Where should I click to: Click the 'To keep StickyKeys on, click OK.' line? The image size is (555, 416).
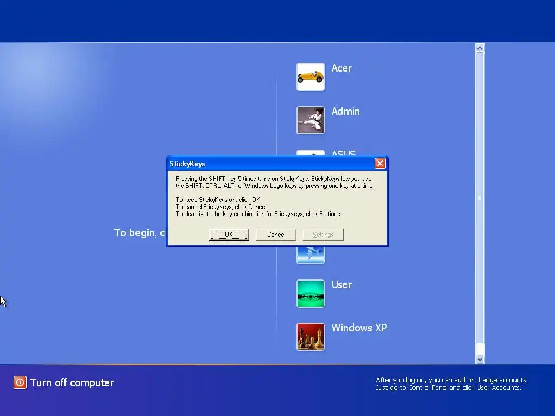pyautogui.click(x=218, y=200)
